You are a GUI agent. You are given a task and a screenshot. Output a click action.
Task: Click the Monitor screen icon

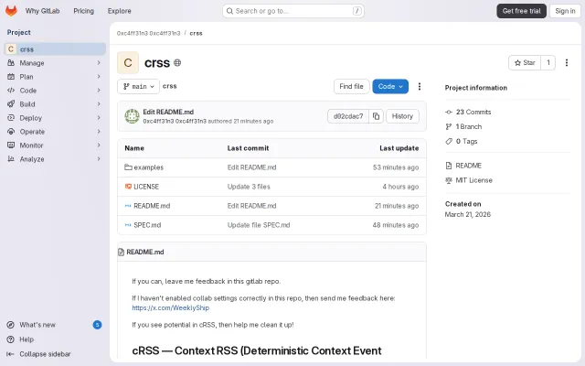point(11,145)
